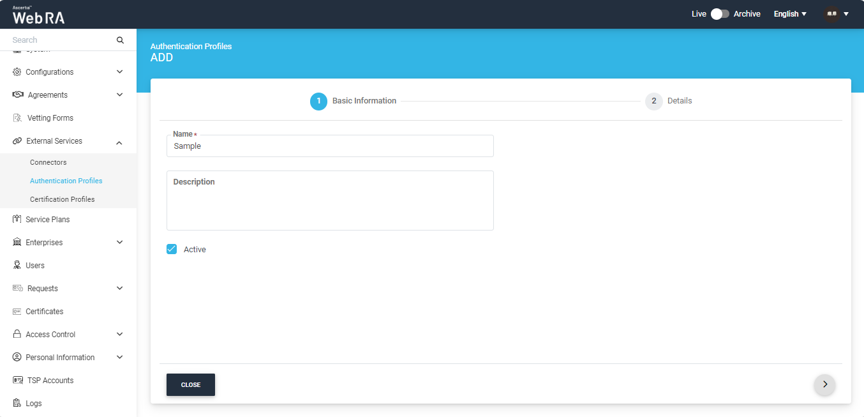This screenshot has width=864, height=417.
Task: Click the Users icon in sidebar
Action: (17, 266)
